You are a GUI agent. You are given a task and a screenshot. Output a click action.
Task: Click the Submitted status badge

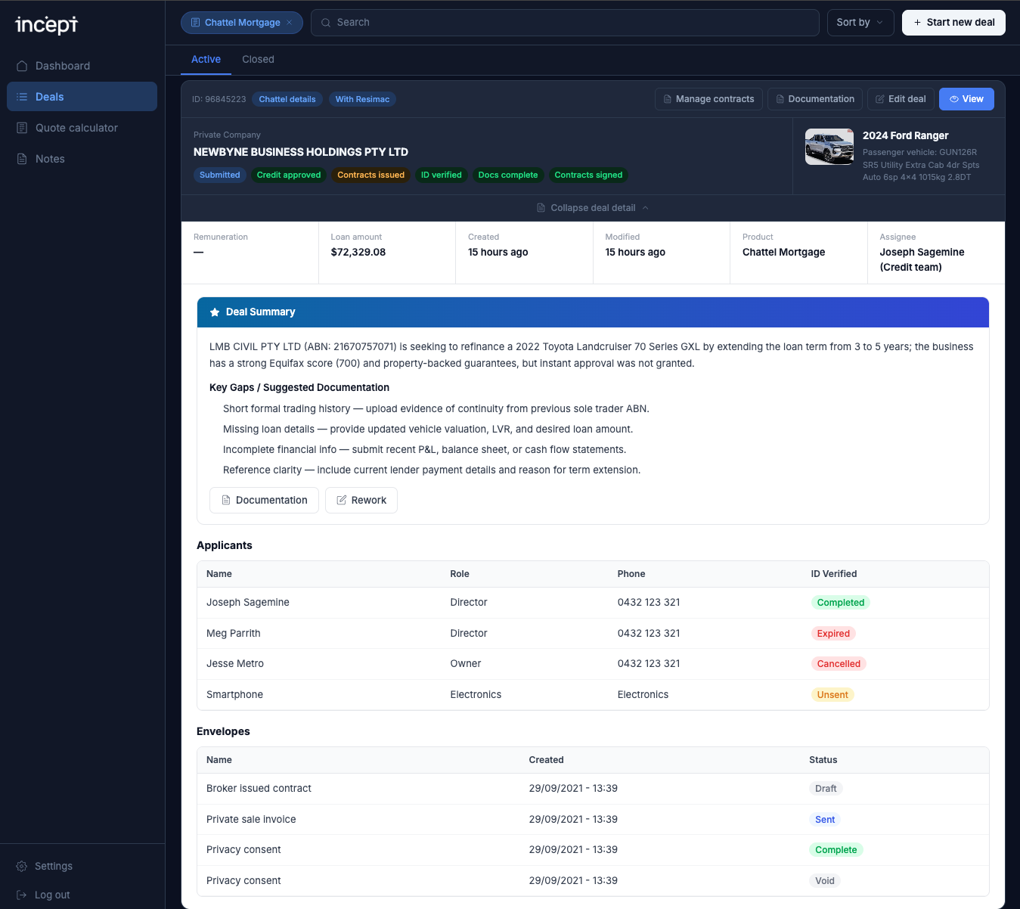(x=219, y=175)
